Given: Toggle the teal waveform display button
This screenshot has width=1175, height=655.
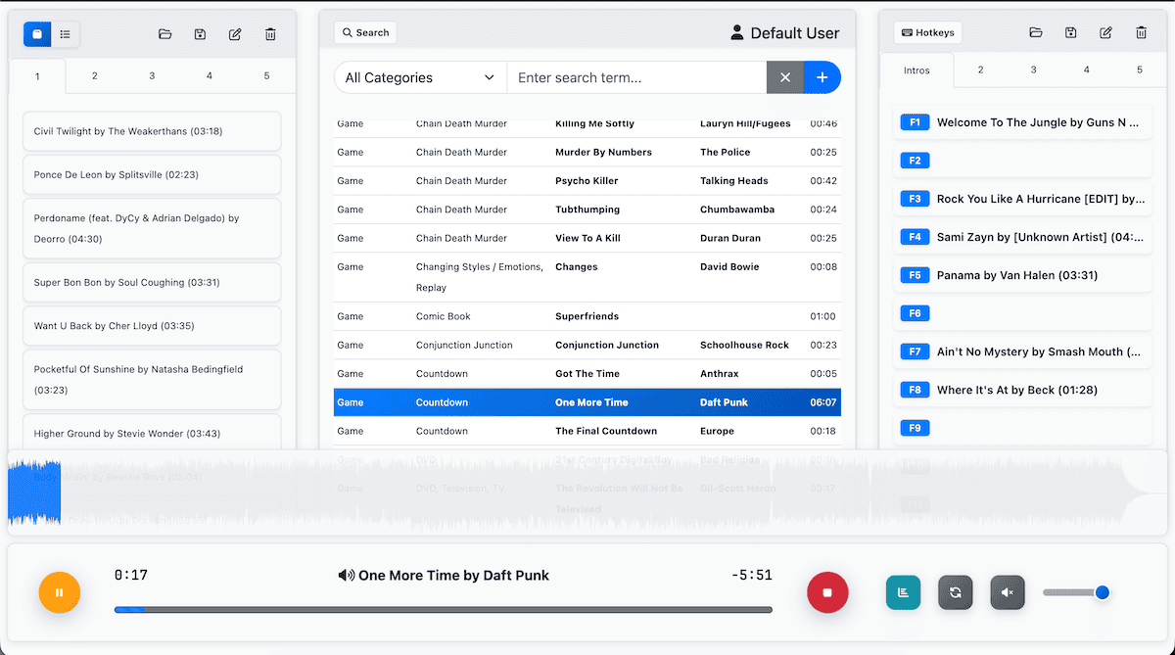Looking at the screenshot, I should 904,592.
